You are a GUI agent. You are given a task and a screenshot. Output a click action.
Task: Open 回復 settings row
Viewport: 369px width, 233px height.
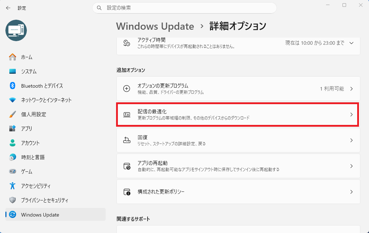[x=238, y=140]
